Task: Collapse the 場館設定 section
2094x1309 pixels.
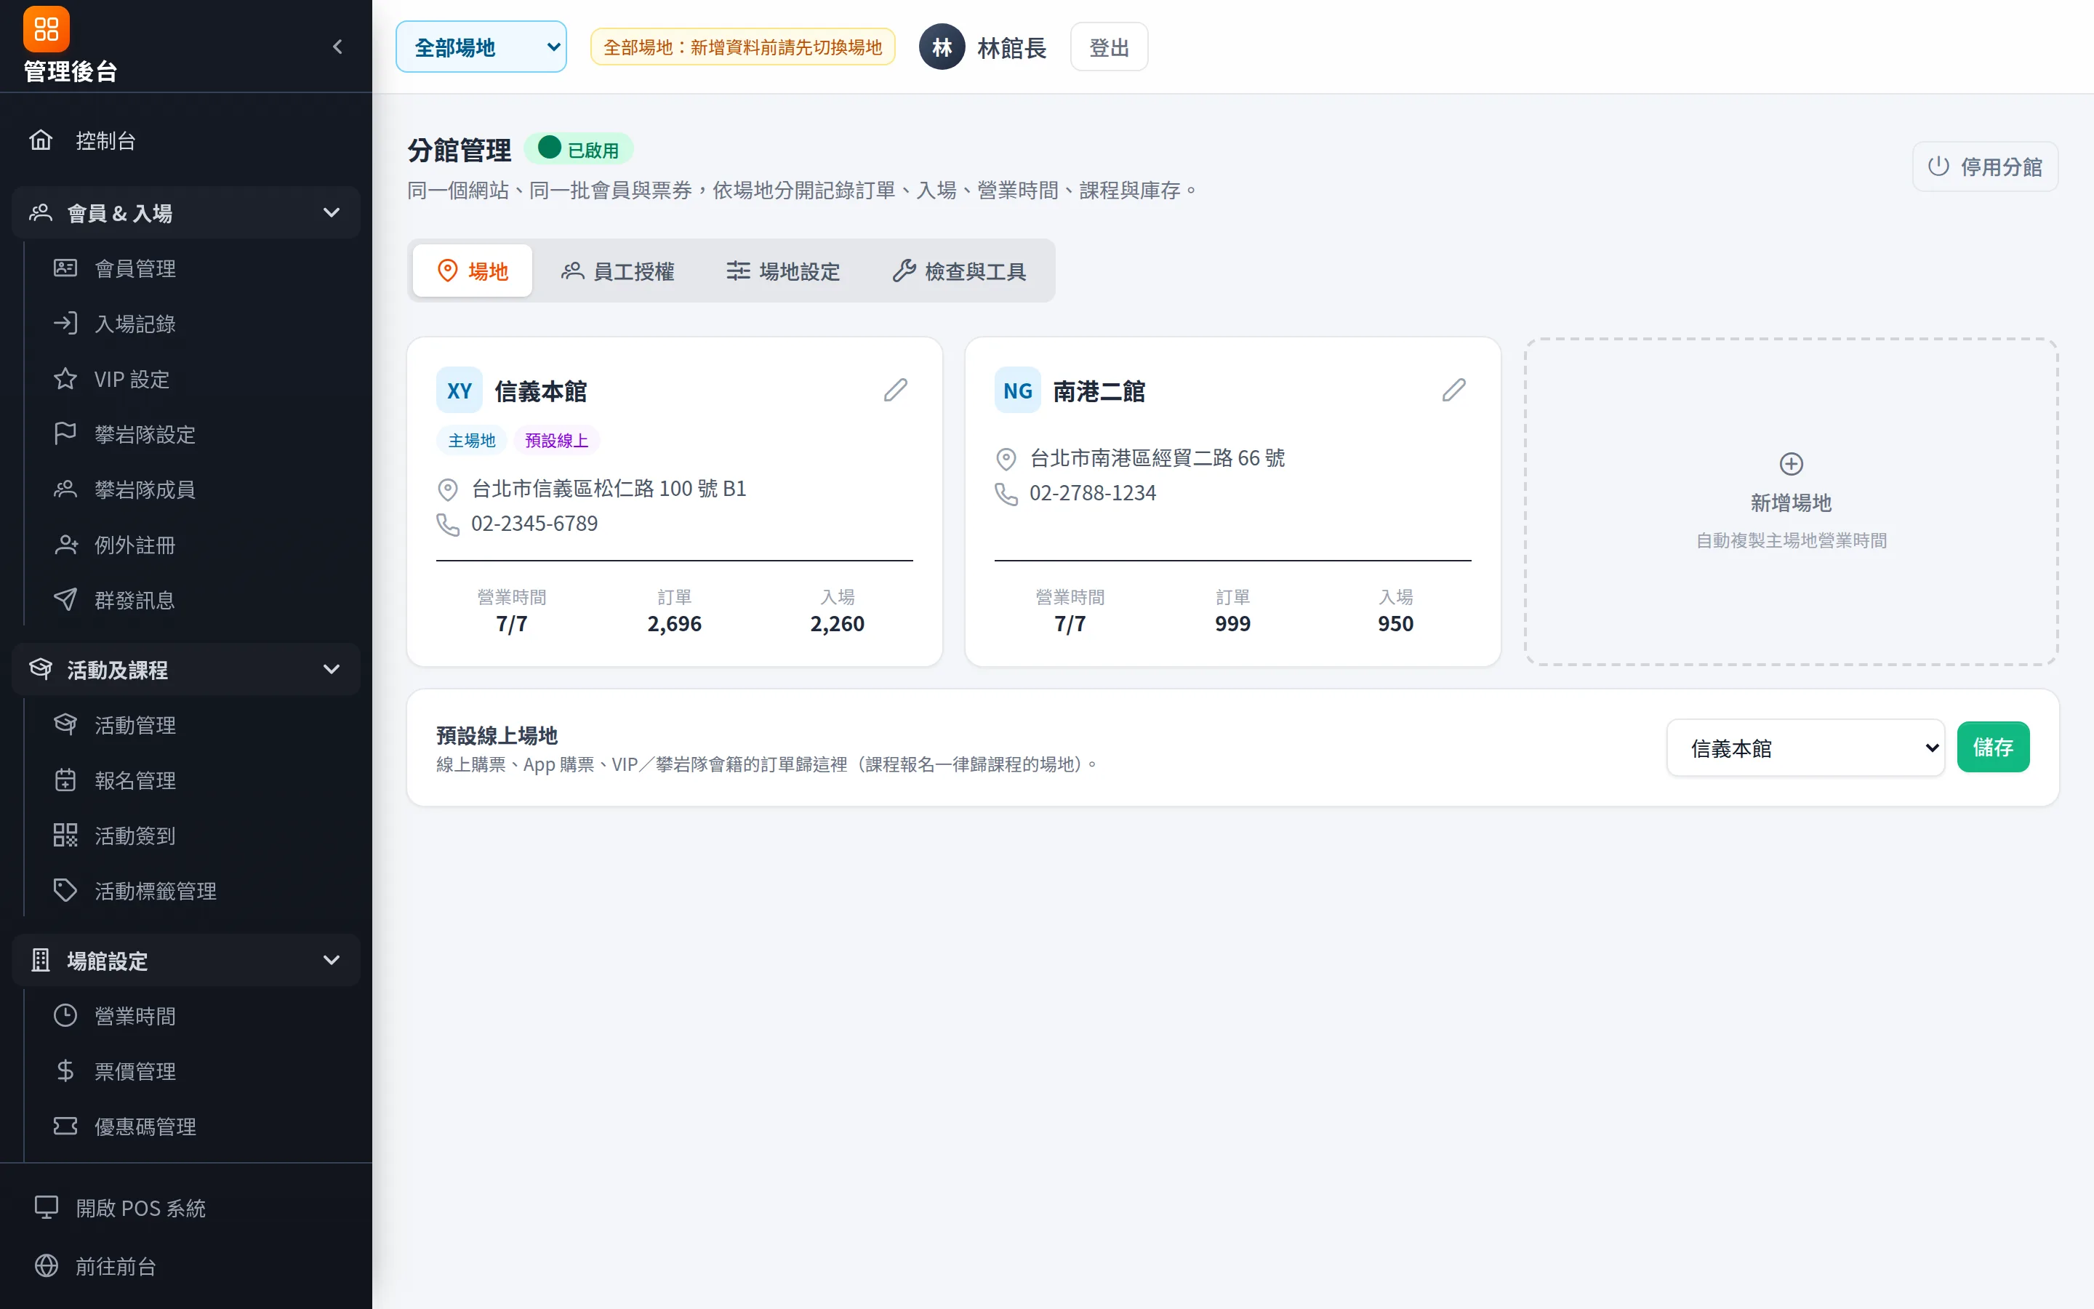Action: pos(186,960)
